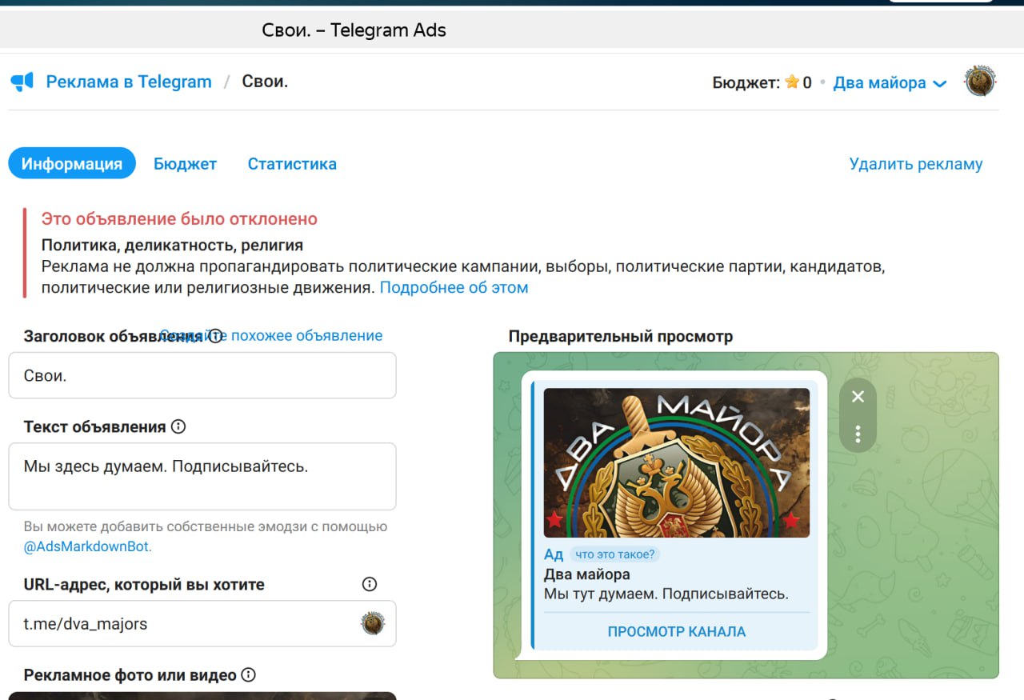Open the Статистика tab
This screenshot has width=1024, height=700.
(292, 164)
